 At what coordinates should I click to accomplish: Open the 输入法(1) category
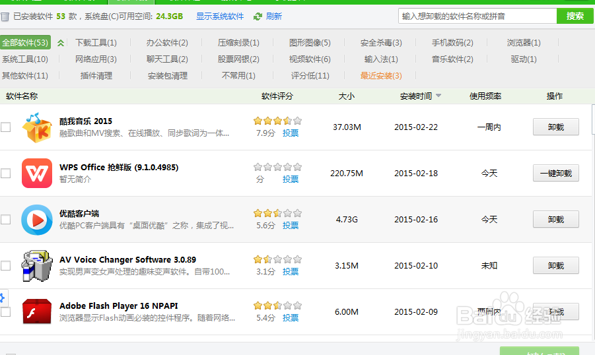pos(381,59)
